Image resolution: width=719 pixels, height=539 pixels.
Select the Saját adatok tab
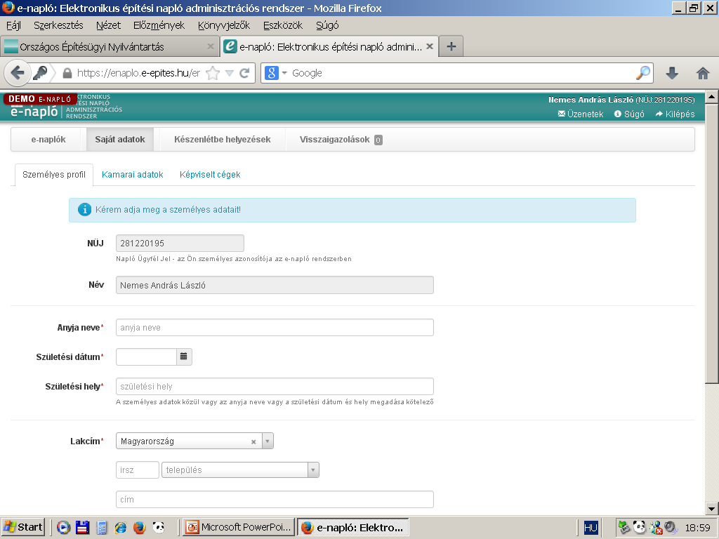119,140
